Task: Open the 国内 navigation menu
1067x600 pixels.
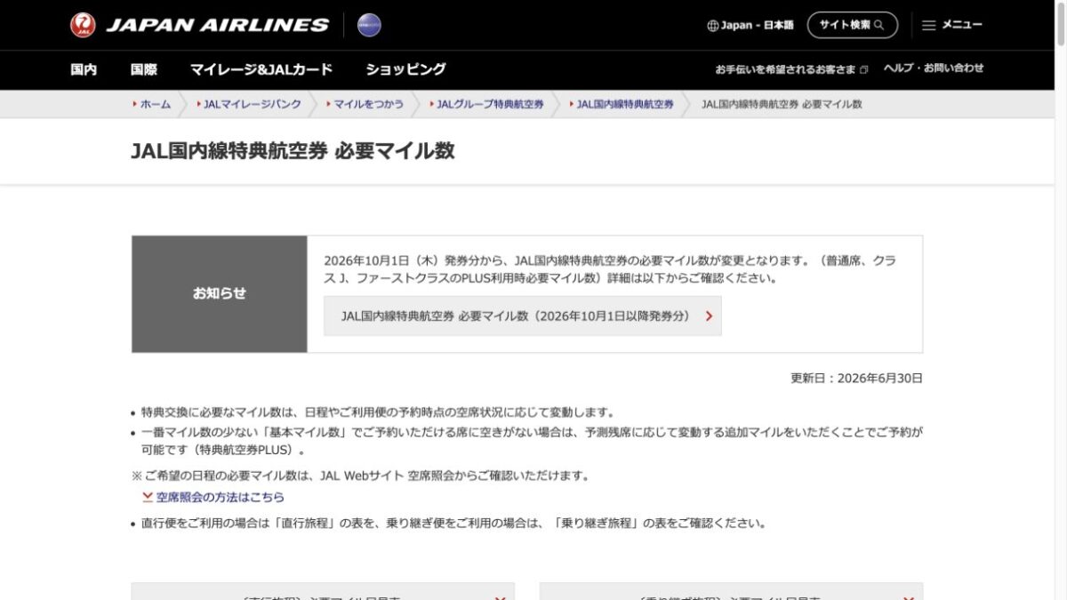Action: pos(84,69)
